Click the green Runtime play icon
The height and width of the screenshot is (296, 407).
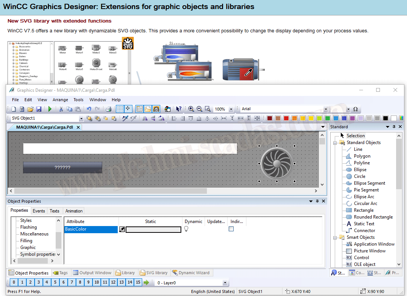coord(50,109)
